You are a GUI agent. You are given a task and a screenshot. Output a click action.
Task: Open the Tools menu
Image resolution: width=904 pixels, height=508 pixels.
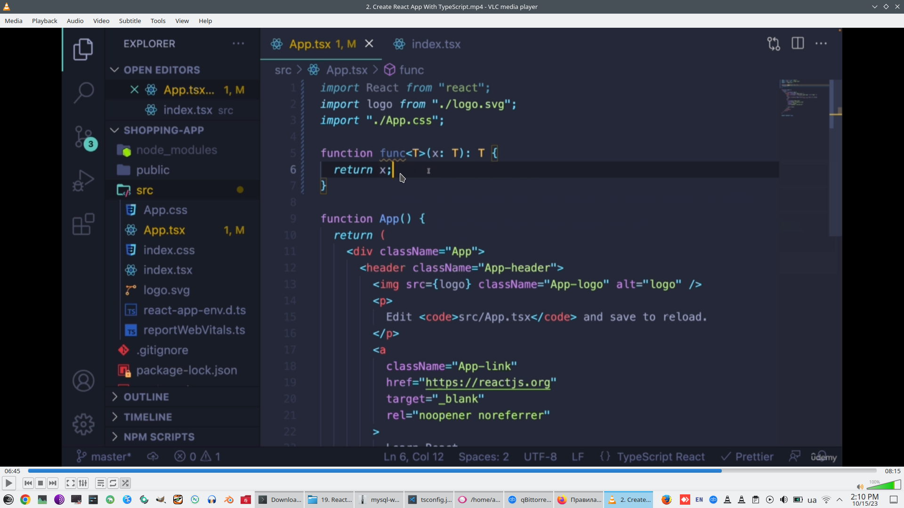point(158,21)
